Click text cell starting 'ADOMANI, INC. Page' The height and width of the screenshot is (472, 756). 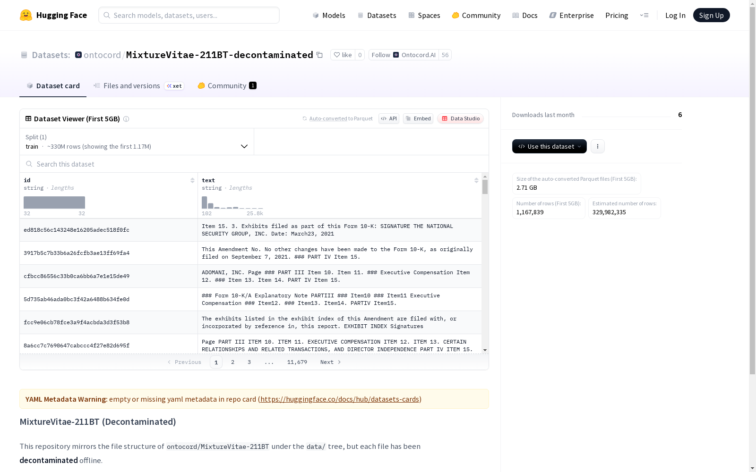click(x=340, y=276)
